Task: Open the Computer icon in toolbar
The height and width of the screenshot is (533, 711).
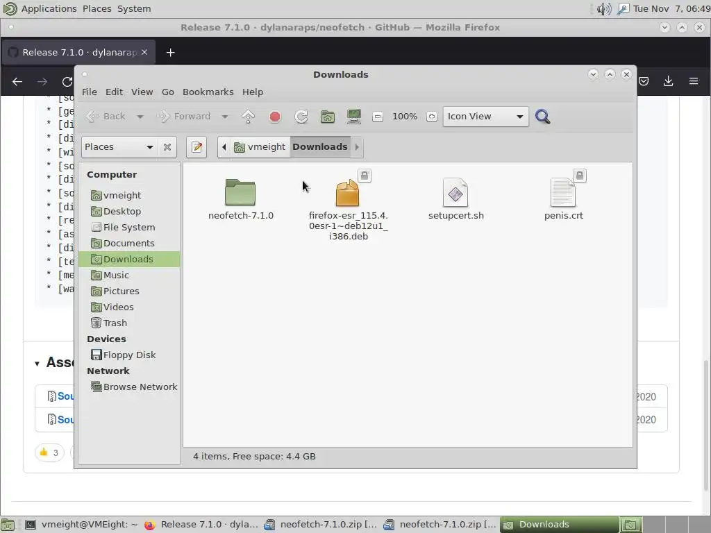Action: coord(353,117)
